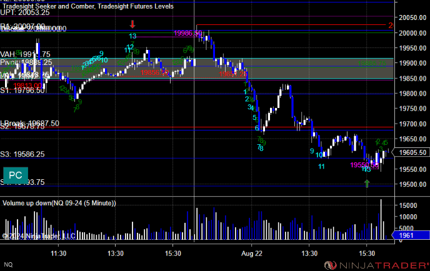
Task: Click the NQ instrument label
Action: (x=8, y=264)
